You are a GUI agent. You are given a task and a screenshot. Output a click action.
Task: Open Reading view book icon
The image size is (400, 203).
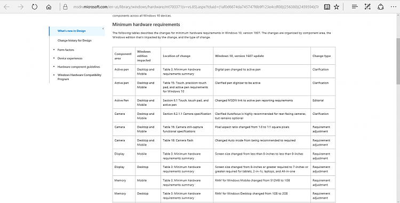327,7
